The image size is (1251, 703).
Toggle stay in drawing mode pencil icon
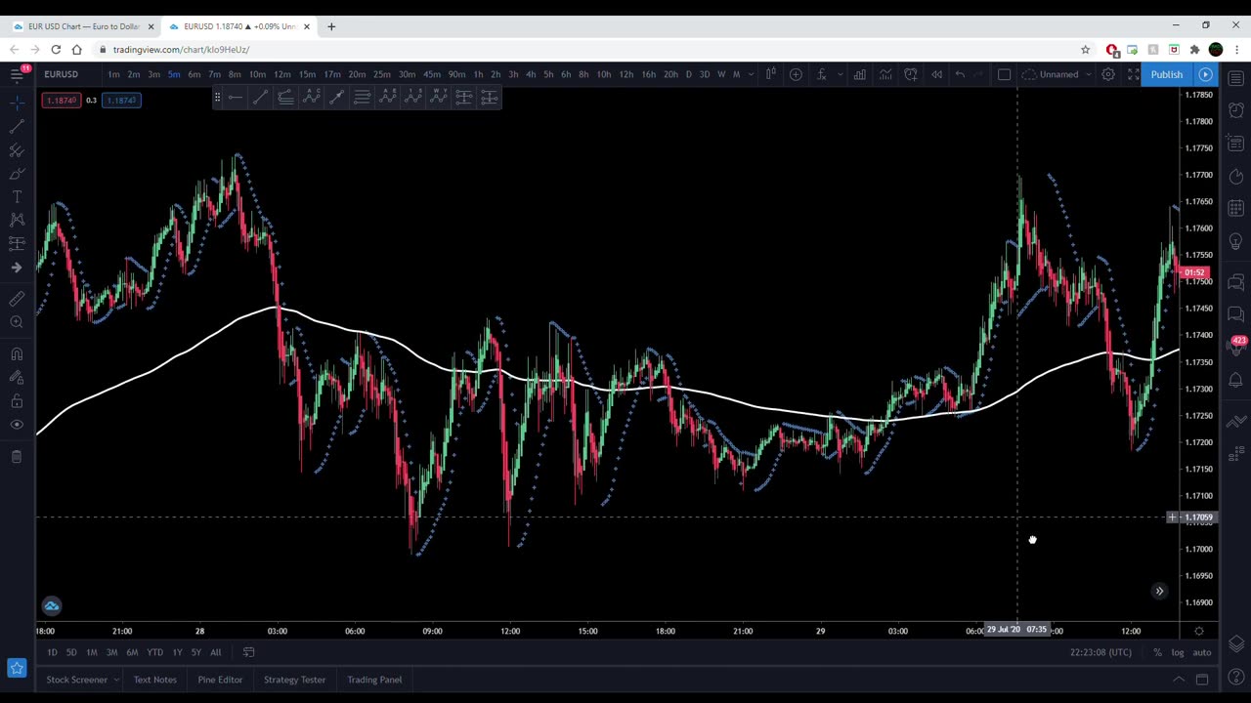point(17,378)
